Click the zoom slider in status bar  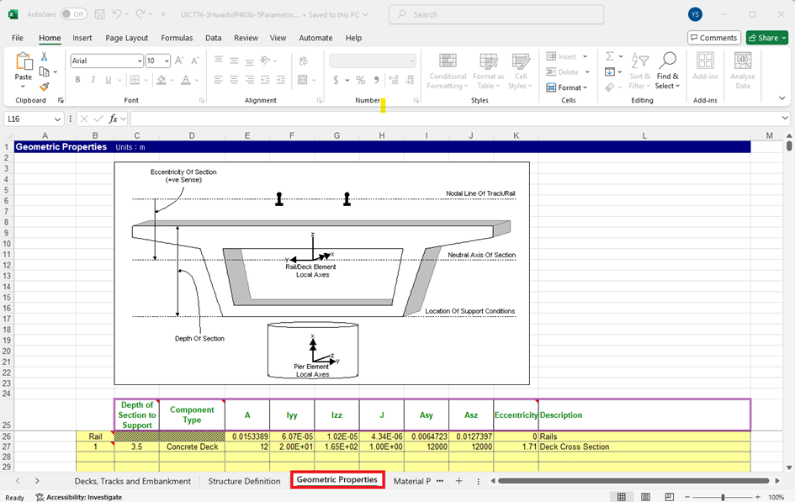pyautogui.click(x=722, y=497)
